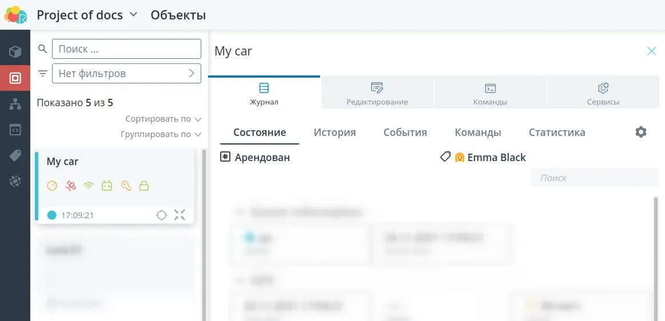Click the crosshair locate icon on My car

162,215
